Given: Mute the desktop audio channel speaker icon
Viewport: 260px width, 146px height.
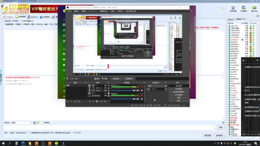Looking at the screenshot, I should 138,99.
